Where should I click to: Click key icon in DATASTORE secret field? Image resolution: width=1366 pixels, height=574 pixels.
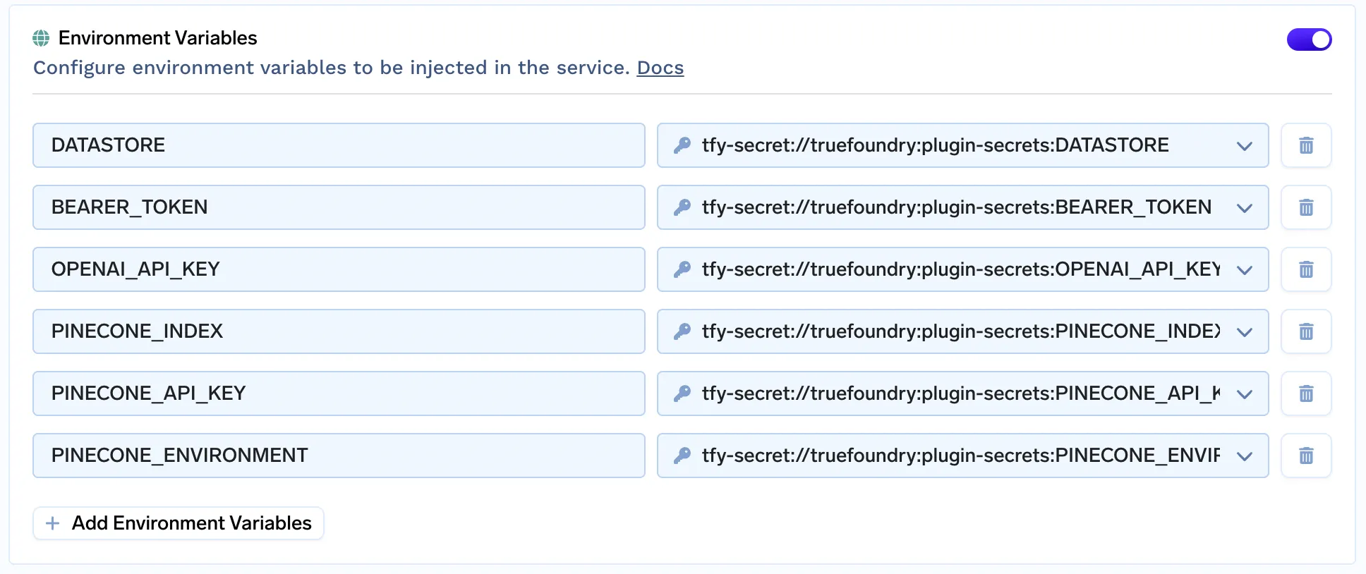(682, 145)
